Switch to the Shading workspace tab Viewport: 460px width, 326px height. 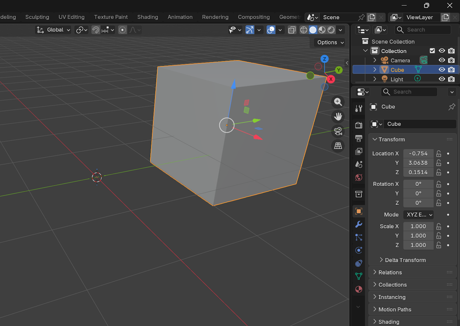coord(148,17)
